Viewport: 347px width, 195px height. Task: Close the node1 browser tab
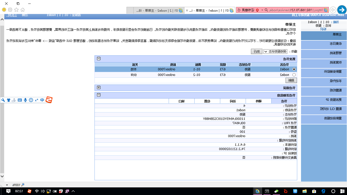pyautogui.click(x=187, y=10)
